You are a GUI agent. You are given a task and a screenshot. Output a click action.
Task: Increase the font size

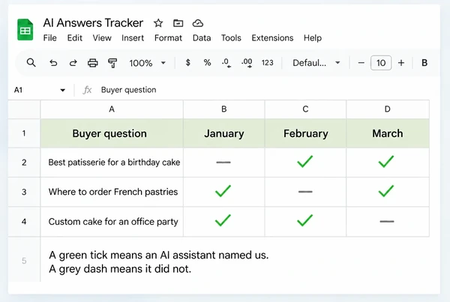[x=401, y=63]
